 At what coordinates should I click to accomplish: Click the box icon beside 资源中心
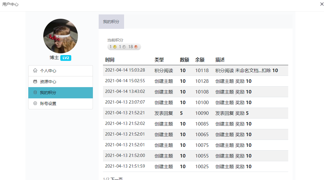point(35,82)
